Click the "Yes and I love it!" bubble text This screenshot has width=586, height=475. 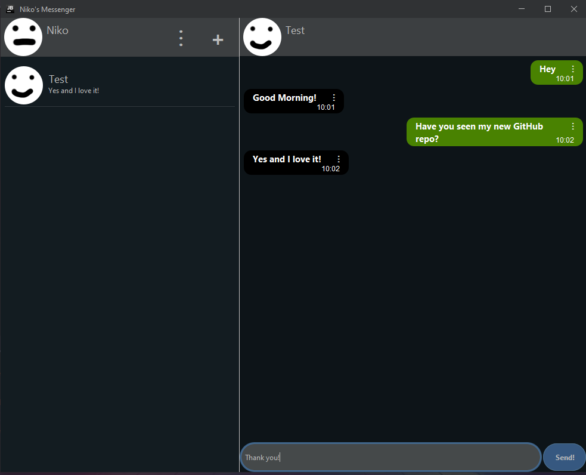pyautogui.click(x=287, y=159)
